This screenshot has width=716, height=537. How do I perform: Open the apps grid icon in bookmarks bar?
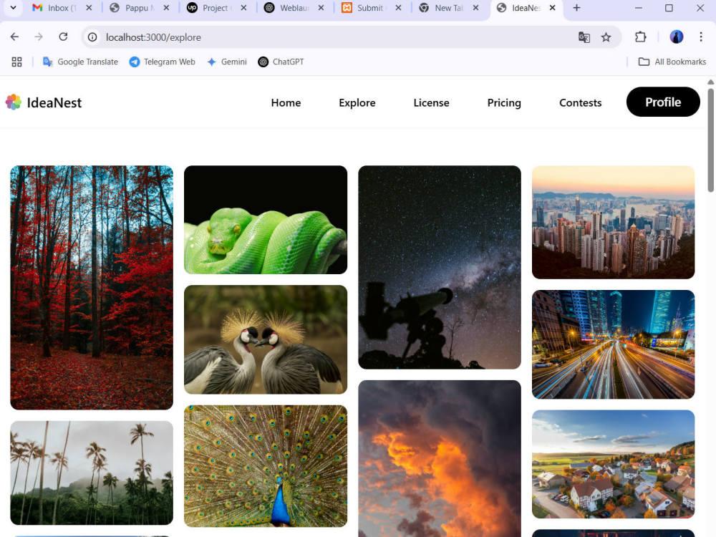(x=17, y=62)
